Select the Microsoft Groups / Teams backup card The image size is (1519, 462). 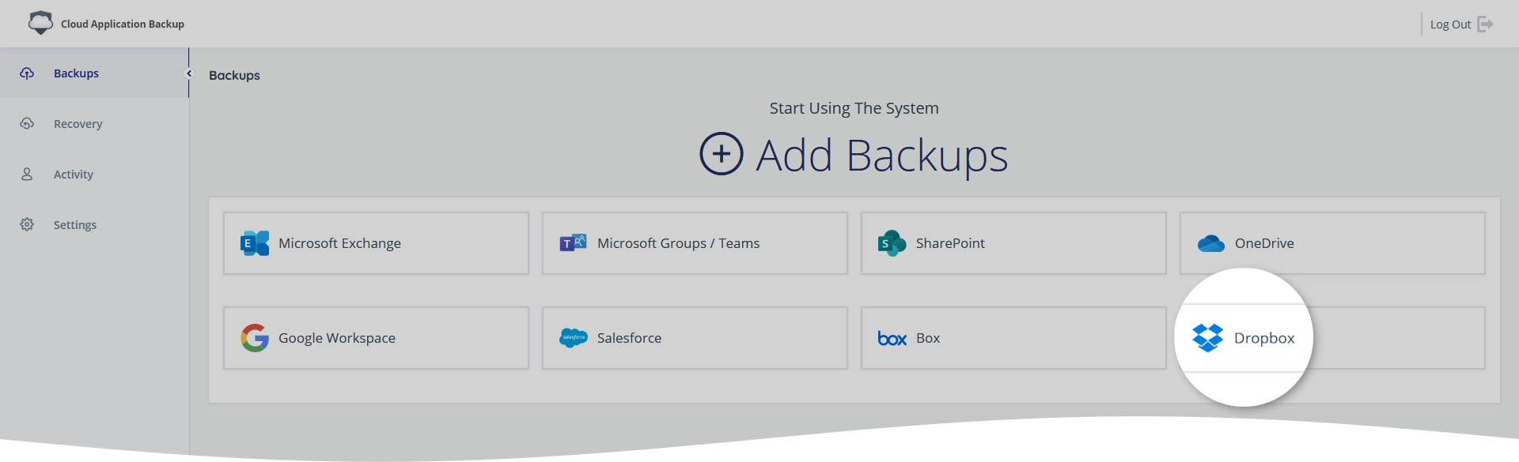click(695, 243)
